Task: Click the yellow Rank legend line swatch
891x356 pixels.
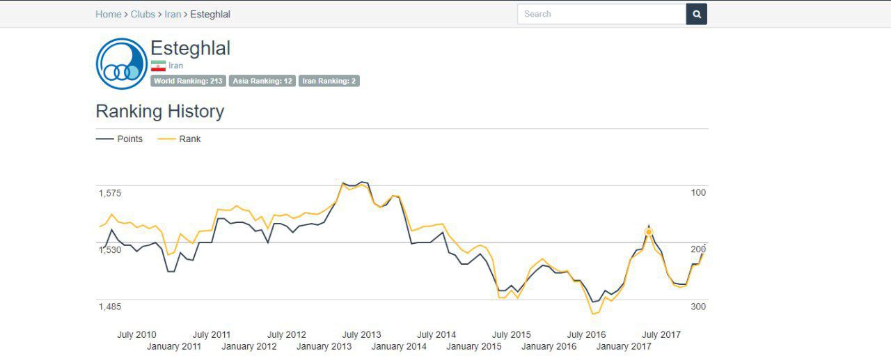Action: [166, 139]
